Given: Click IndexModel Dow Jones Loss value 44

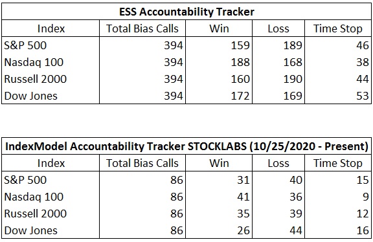Looking at the screenshot, I should (x=296, y=230).
